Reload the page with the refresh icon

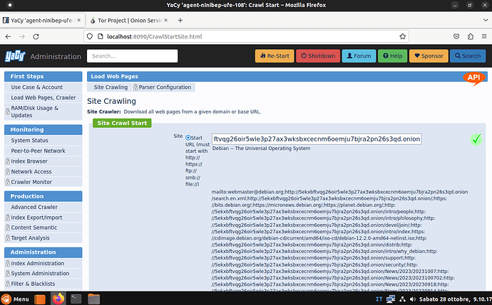tap(36, 36)
